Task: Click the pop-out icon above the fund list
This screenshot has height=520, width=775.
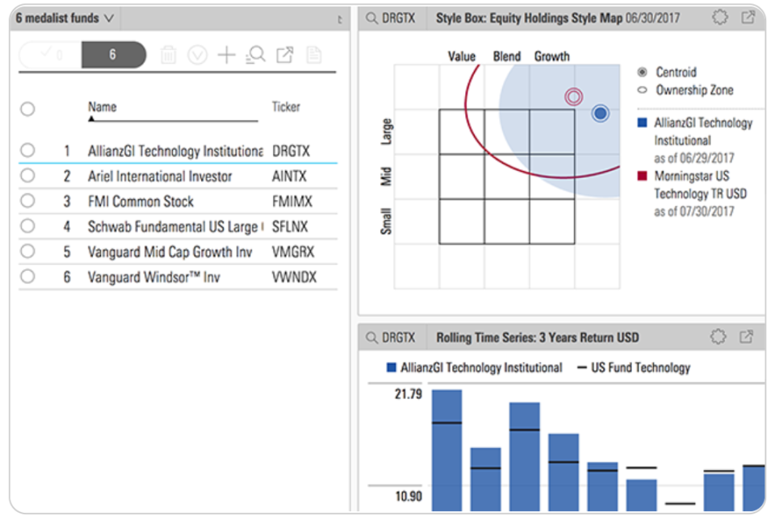Action: pyautogui.click(x=283, y=54)
